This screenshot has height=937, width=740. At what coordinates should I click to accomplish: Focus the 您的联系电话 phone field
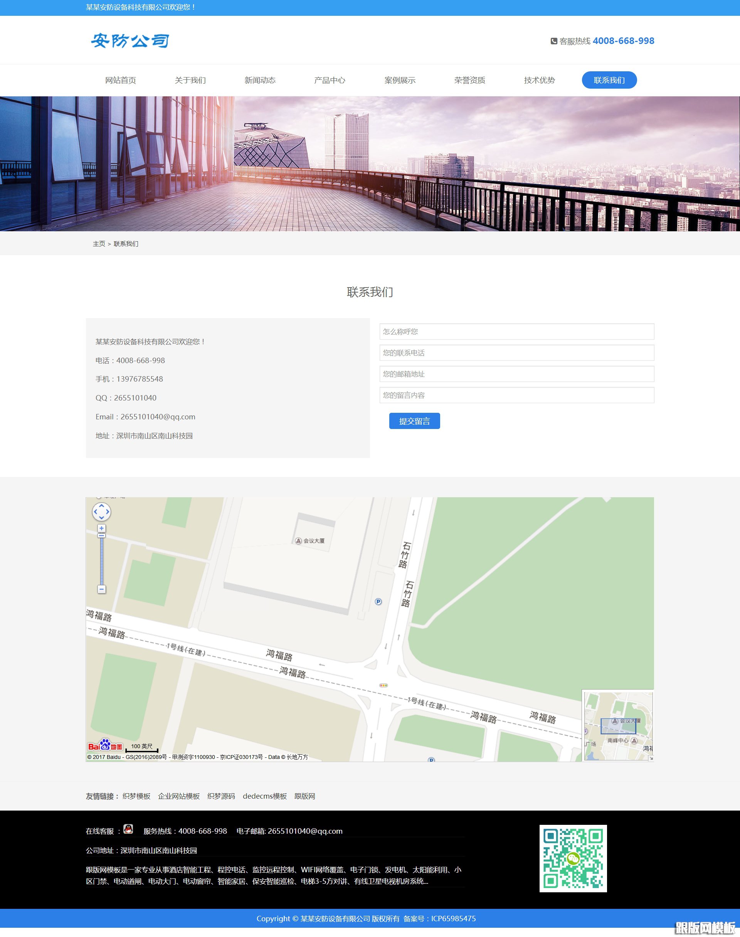(517, 353)
